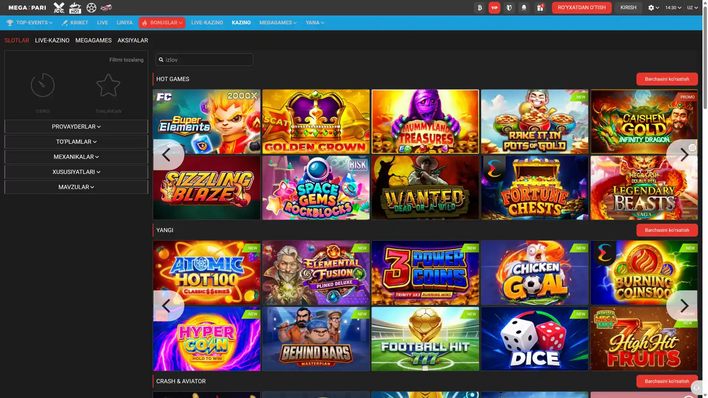Open the Golden Crown game thumbnail

[x=316, y=122]
